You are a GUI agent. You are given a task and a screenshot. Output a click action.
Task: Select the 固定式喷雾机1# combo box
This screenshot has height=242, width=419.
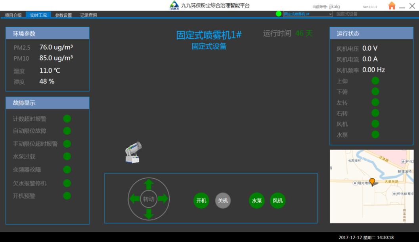pyautogui.click(x=305, y=14)
